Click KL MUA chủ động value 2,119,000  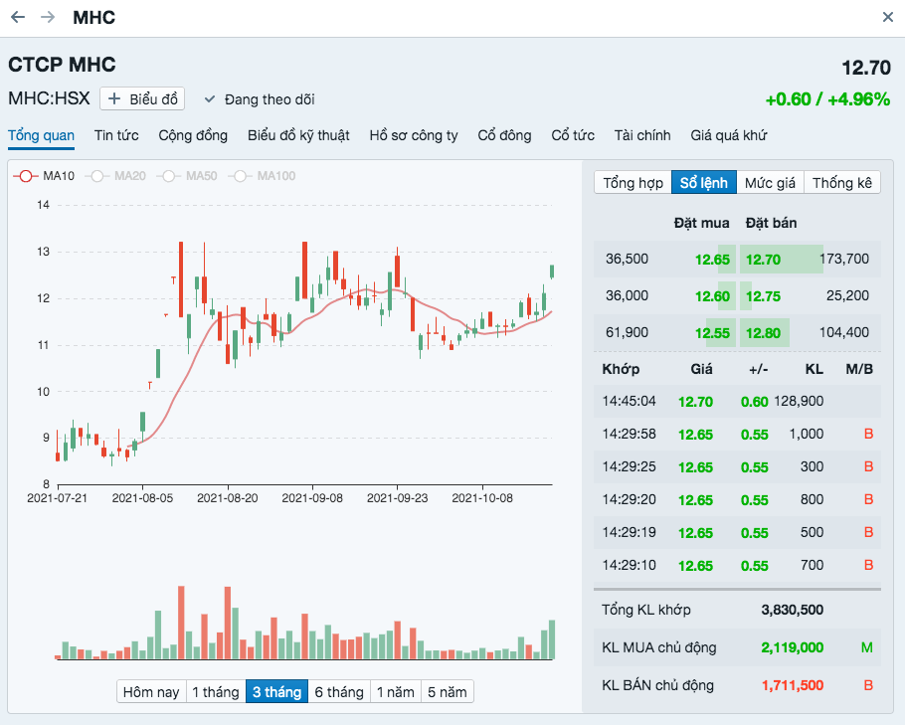(x=792, y=647)
